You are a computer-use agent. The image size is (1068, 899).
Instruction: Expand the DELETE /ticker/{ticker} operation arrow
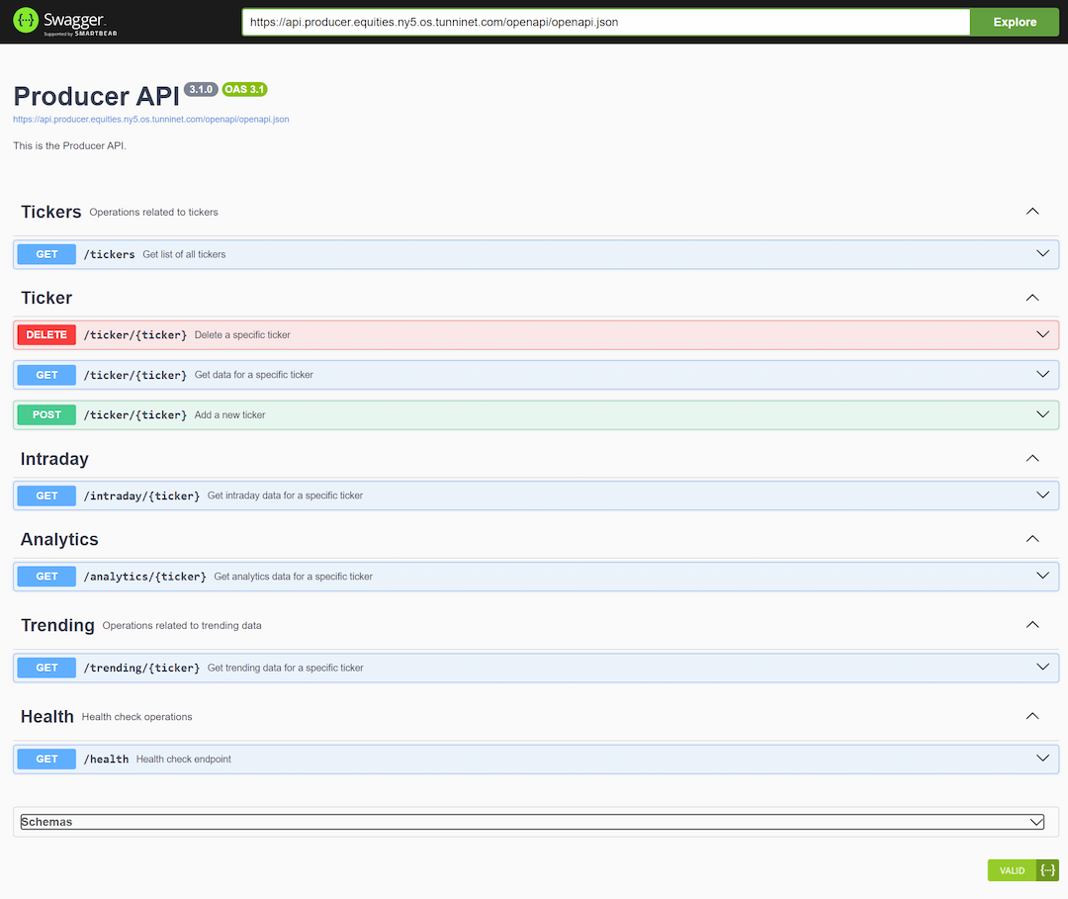[x=1043, y=334]
